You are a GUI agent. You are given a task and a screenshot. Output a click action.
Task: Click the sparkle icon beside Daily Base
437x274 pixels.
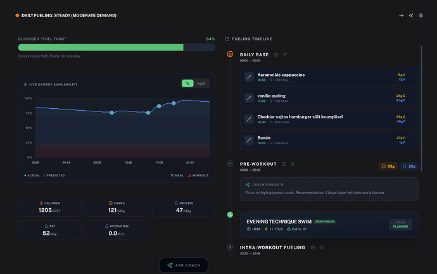click(x=286, y=55)
